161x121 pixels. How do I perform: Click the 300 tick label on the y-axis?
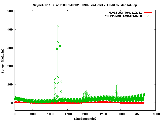pos(10,48)
